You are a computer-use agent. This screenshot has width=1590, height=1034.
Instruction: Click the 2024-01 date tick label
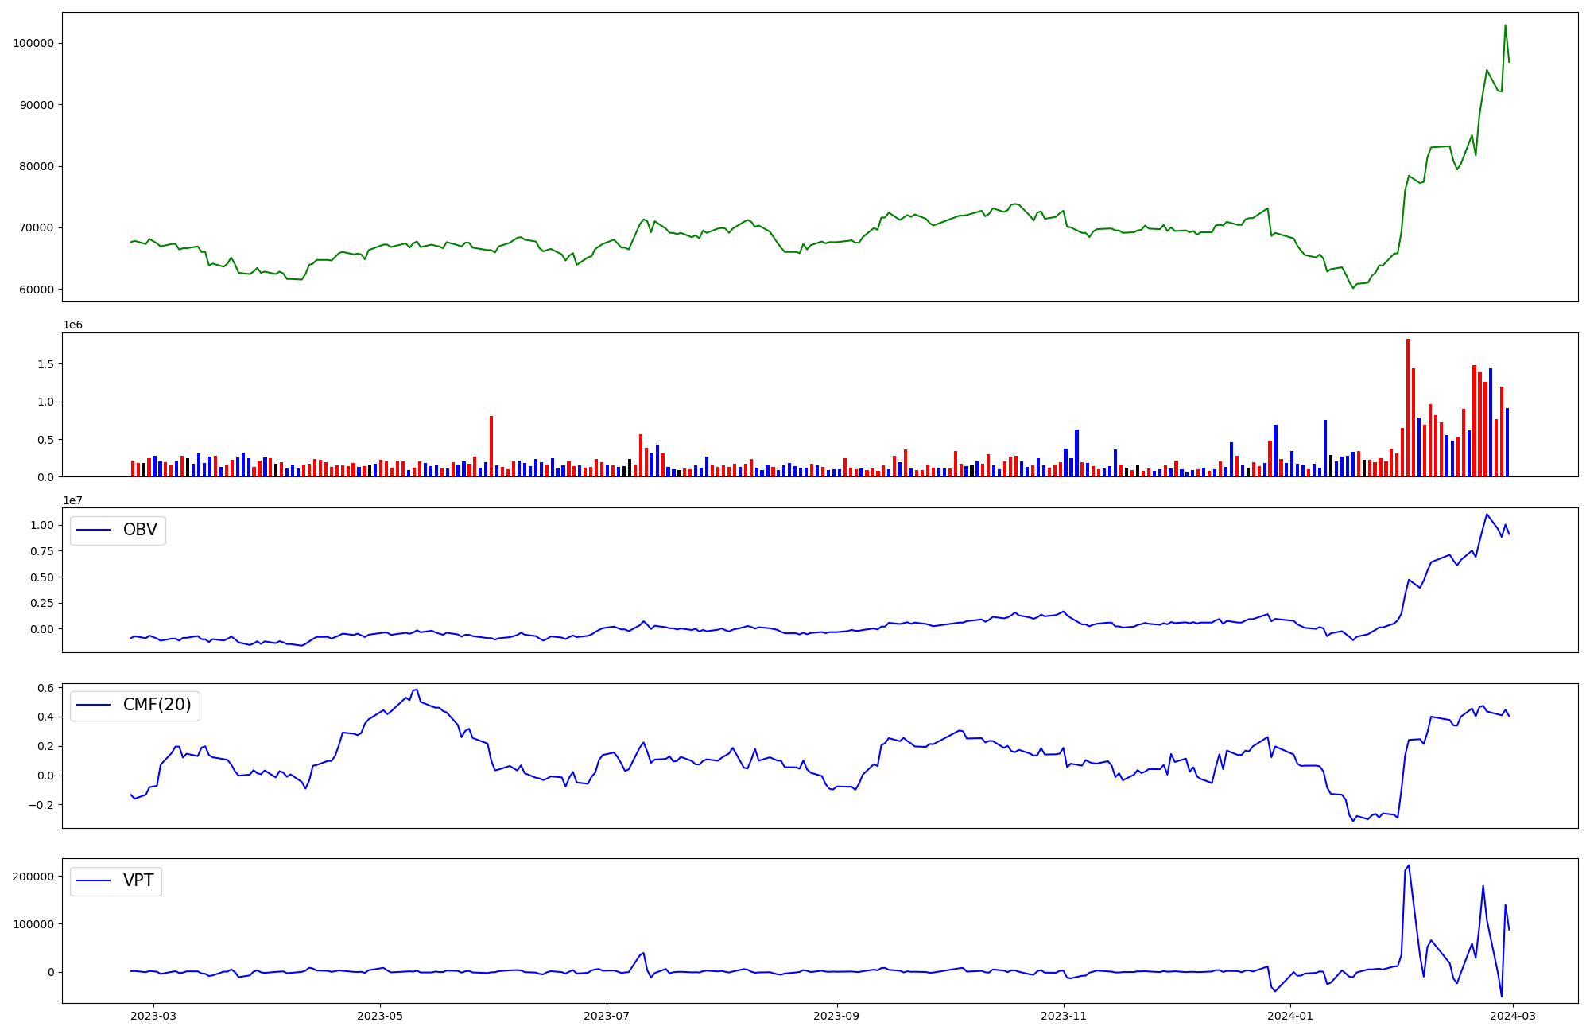tap(1290, 1016)
